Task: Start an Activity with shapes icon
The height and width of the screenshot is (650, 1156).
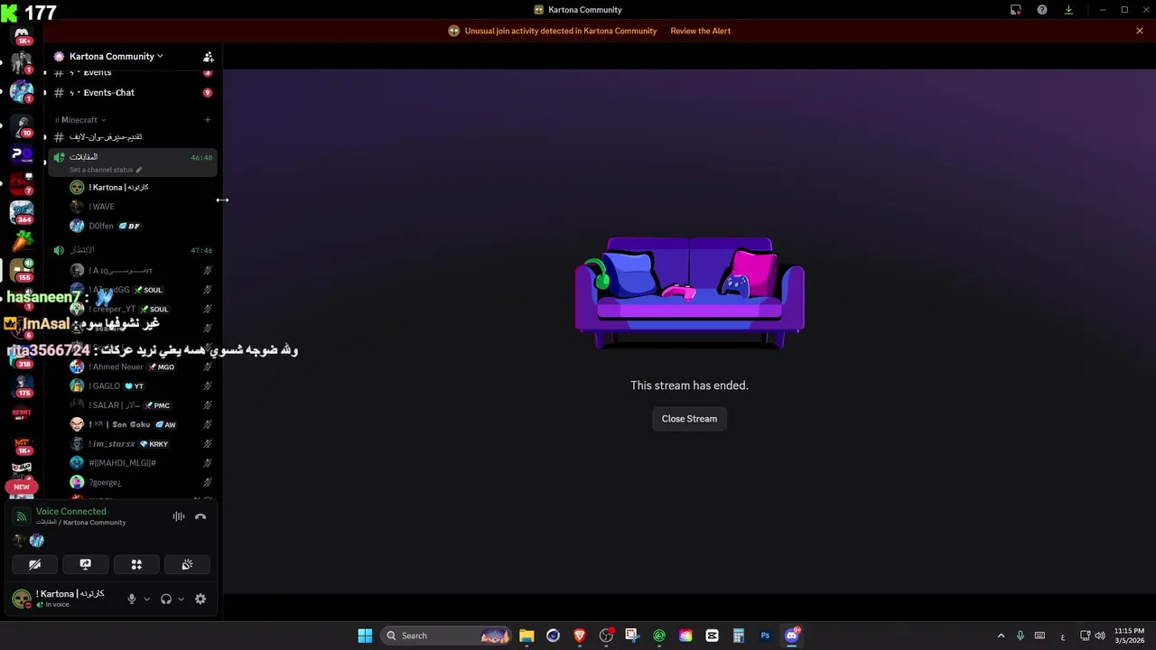Action: click(136, 564)
